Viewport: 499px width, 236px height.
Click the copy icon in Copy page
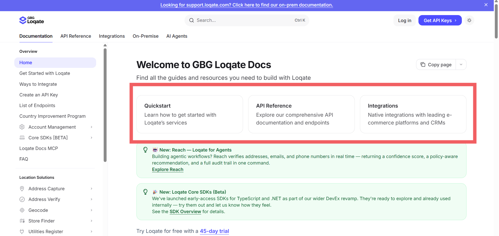423,64
